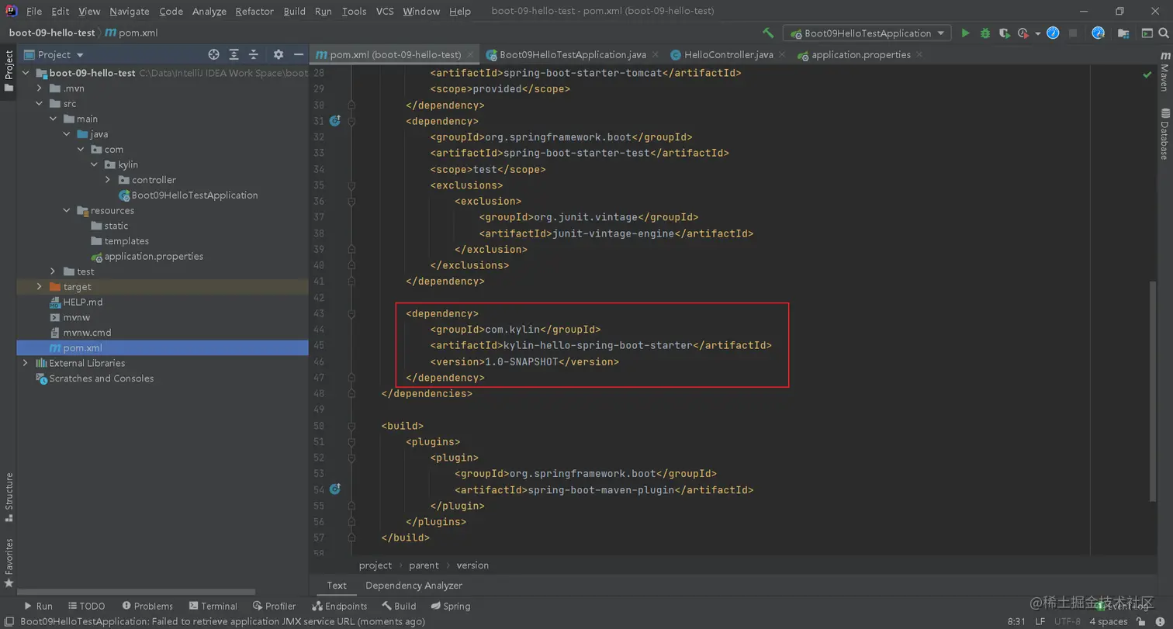1173x629 pixels.
Task: Toggle the Project side tool window button
Action: click(9, 71)
